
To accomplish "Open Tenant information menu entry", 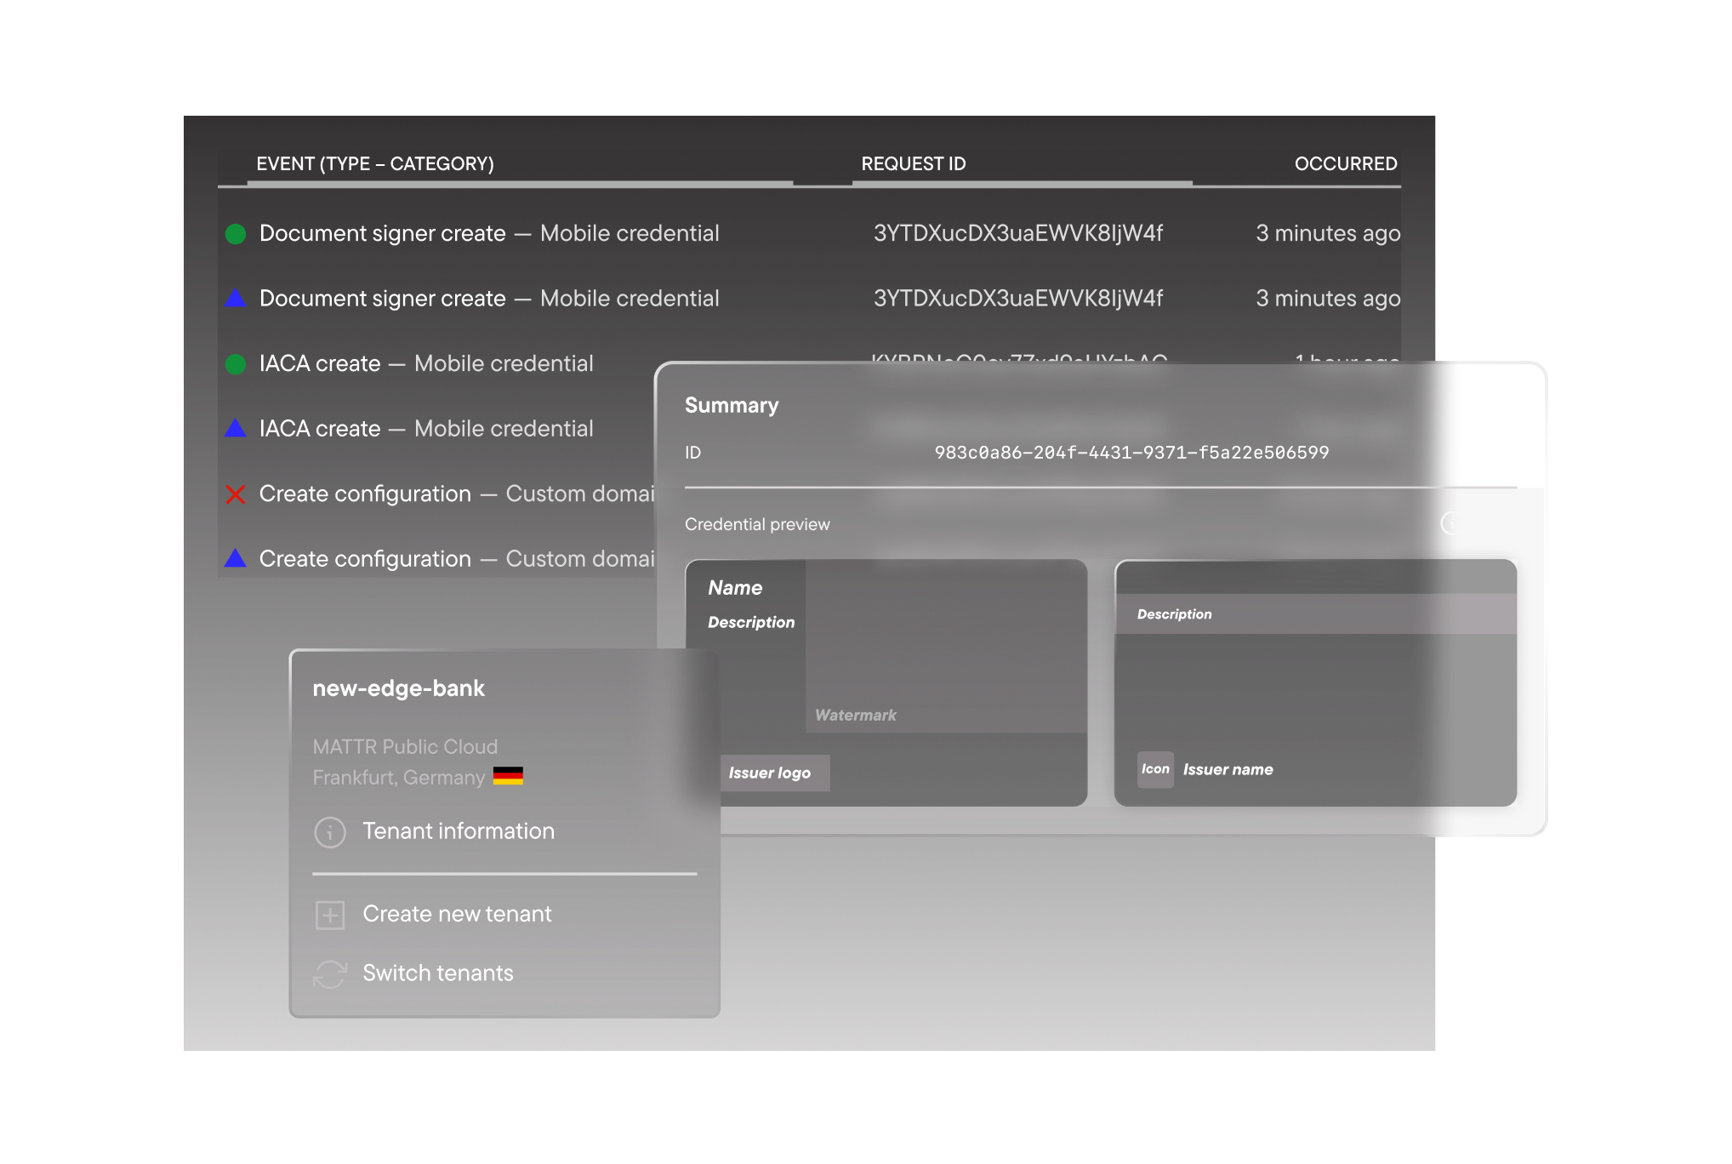I will coord(458,831).
